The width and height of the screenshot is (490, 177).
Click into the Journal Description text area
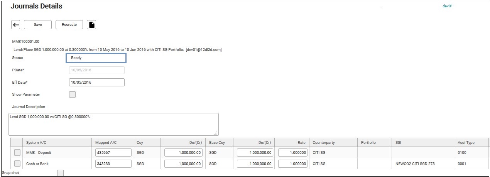click(x=113, y=124)
